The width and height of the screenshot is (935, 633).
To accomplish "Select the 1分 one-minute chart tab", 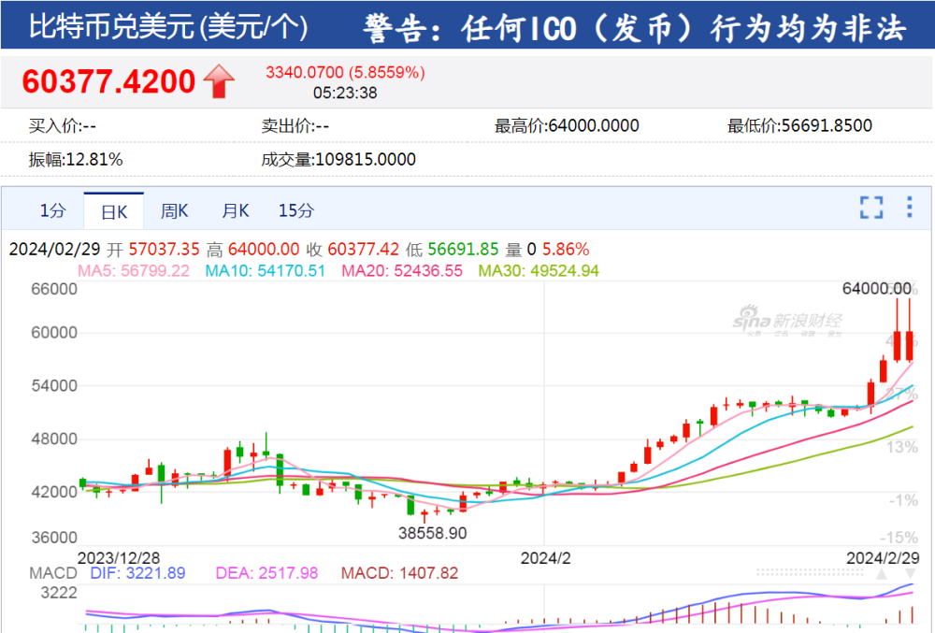I will click(x=52, y=209).
